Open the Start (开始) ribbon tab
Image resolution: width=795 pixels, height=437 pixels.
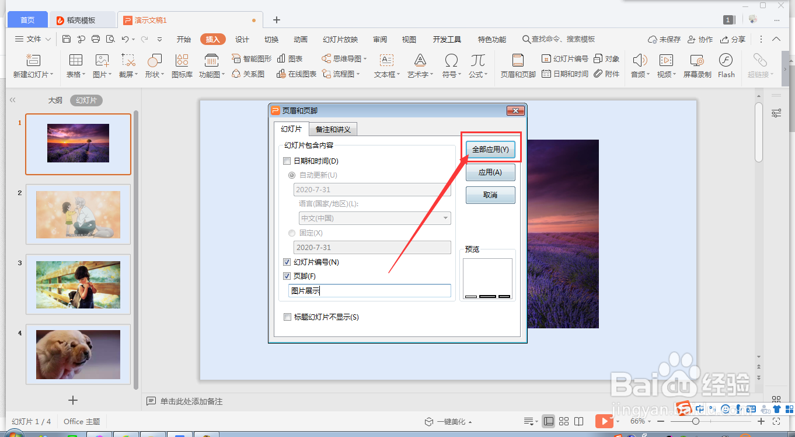[184, 39]
